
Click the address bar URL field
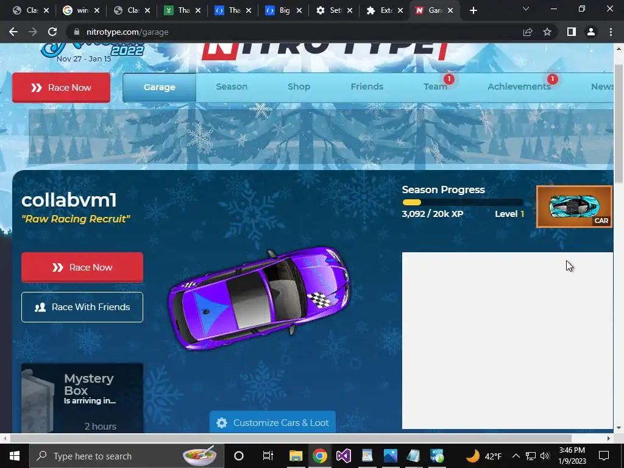(294, 32)
